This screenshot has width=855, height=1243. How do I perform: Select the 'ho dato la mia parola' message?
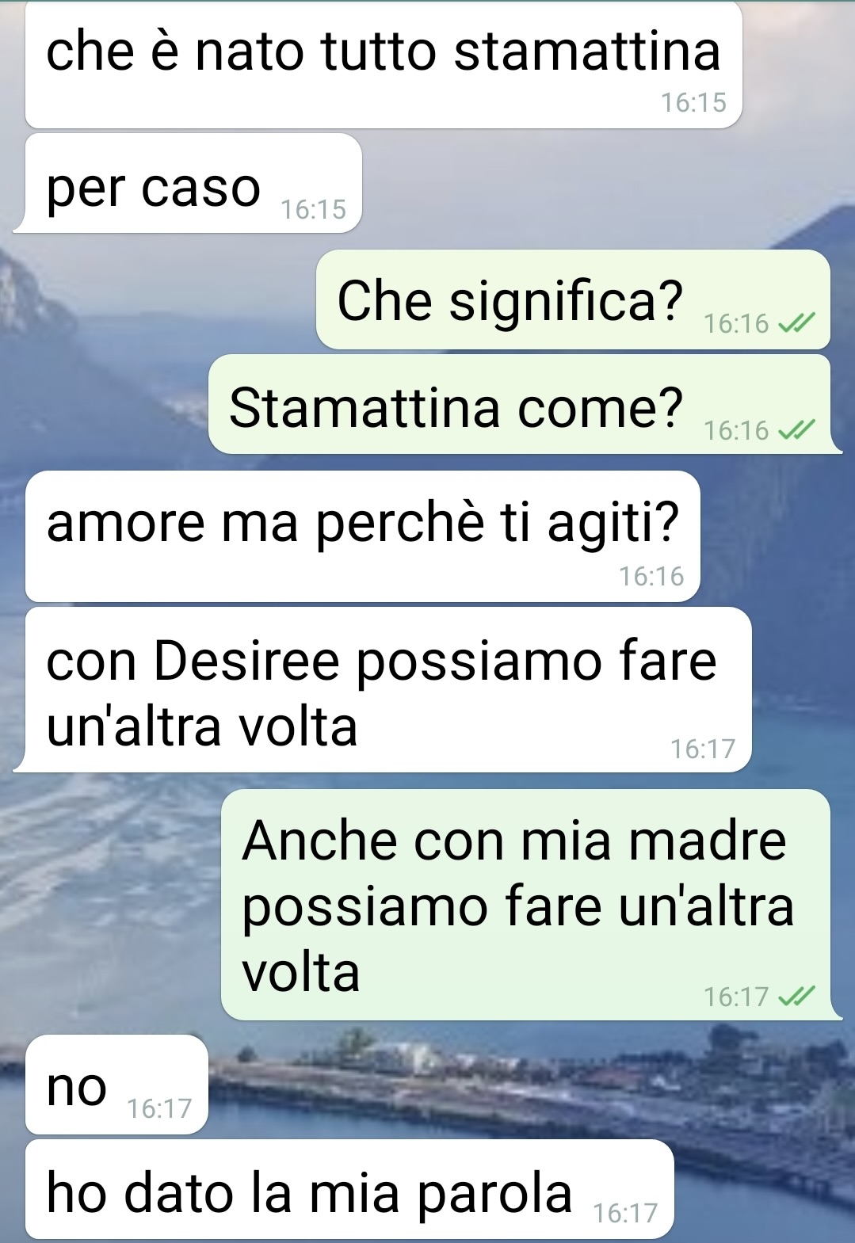tap(349, 1190)
